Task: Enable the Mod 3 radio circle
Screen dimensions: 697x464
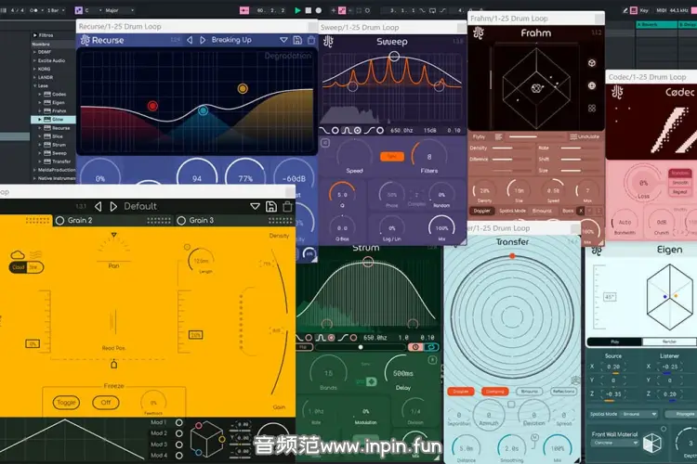Action: pos(178,445)
